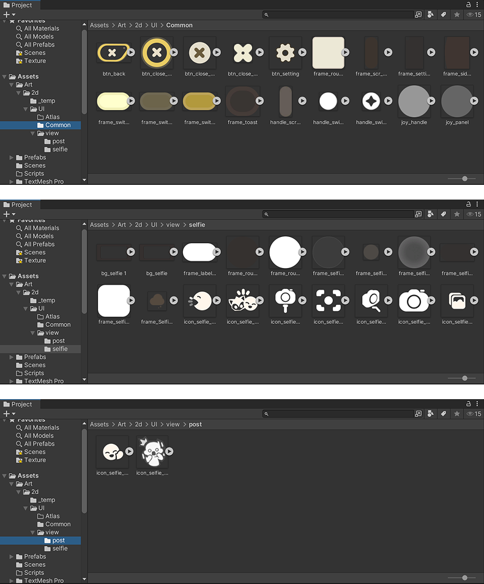The height and width of the screenshot is (584, 484).
Task: Toggle hidden packages eye in selfie folder panel
Action: (474, 214)
